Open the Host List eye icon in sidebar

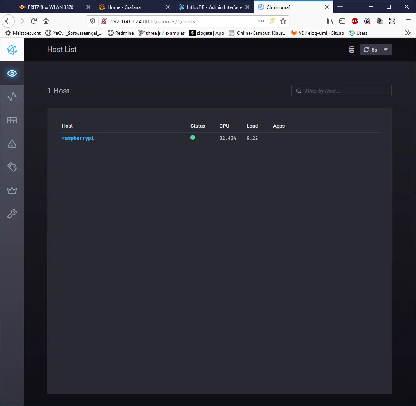coord(12,73)
